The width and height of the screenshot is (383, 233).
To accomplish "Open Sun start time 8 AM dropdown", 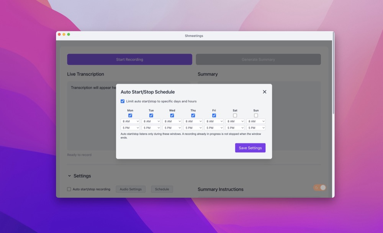I will coord(256,121).
